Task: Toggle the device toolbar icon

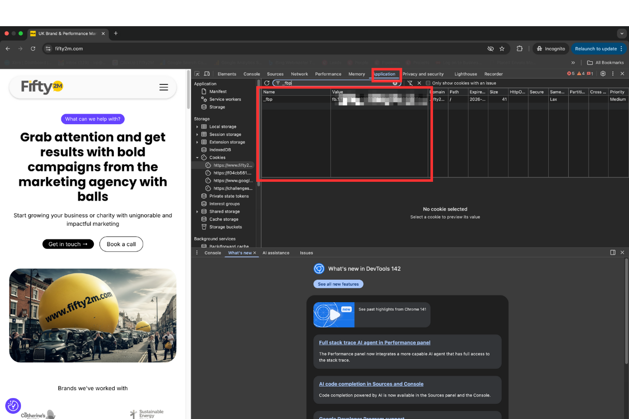Action: click(x=207, y=74)
